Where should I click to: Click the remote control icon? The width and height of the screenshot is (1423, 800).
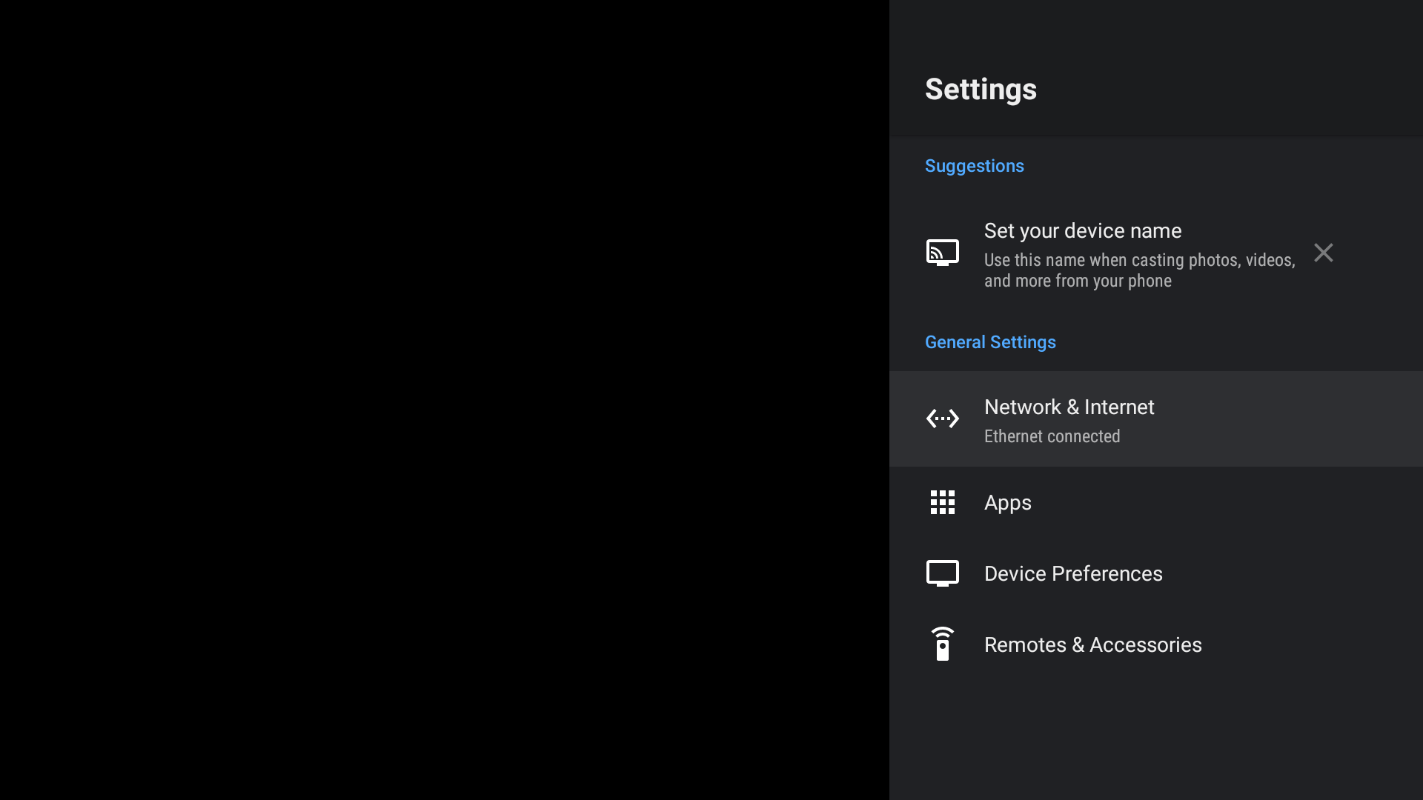point(942,644)
